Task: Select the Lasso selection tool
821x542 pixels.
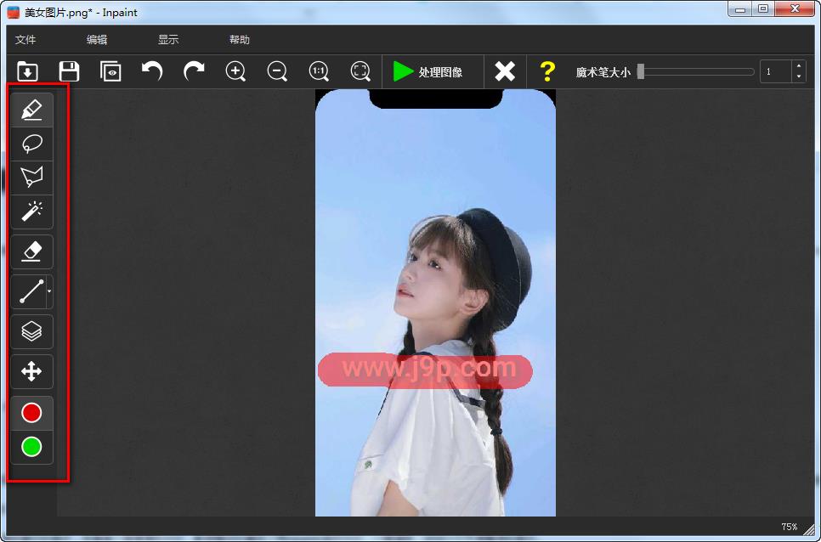Action: (31, 144)
